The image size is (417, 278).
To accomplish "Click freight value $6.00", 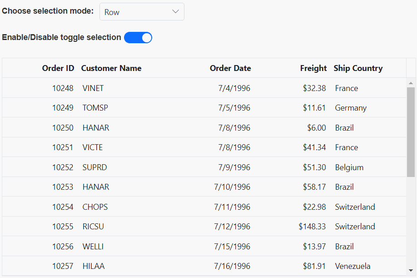I will tap(317, 128).
